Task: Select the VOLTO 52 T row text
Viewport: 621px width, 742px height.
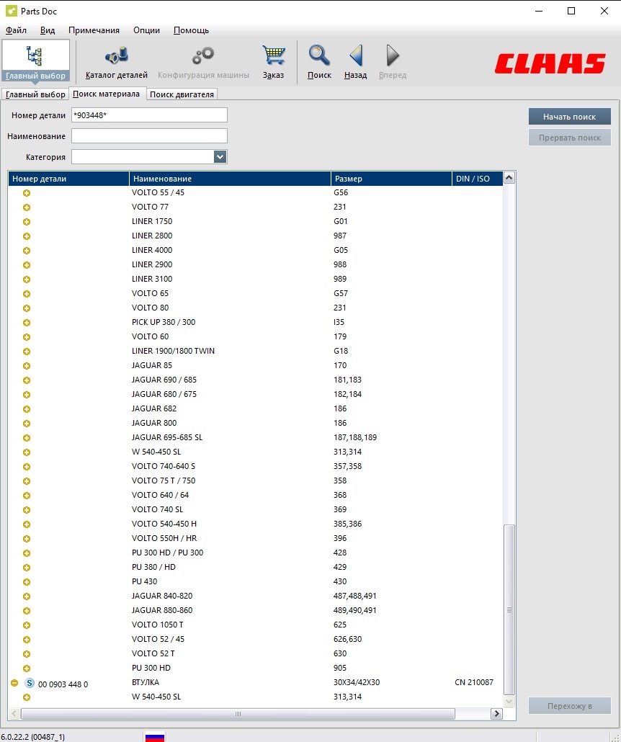Action: [153, 654]
